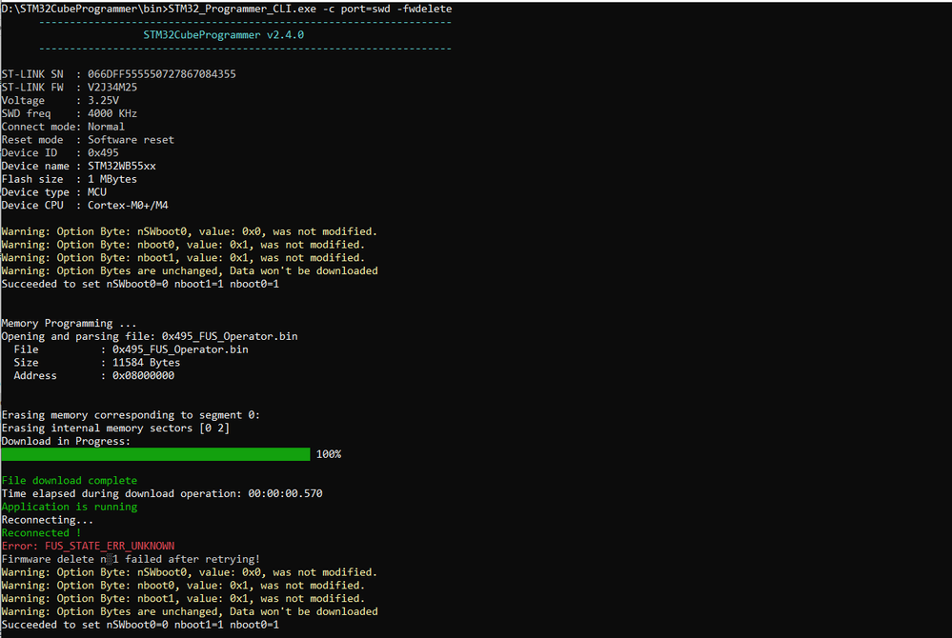Click the Time elapsed during download line
952x638 pixels.
tap(162, 494)
